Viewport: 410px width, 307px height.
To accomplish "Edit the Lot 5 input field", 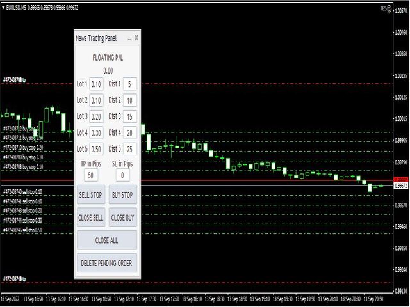I will (96, 149).
